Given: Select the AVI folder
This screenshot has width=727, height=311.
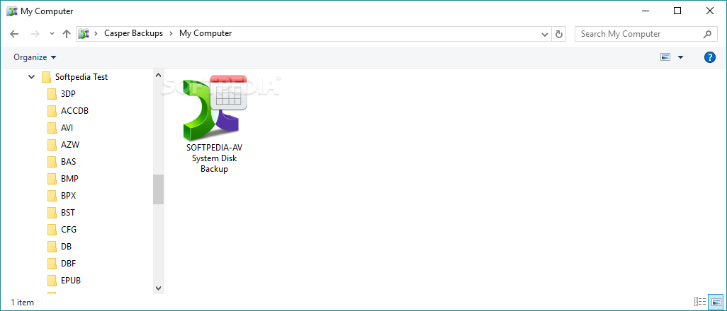Looking at the screenshot, I should point(67,128).
